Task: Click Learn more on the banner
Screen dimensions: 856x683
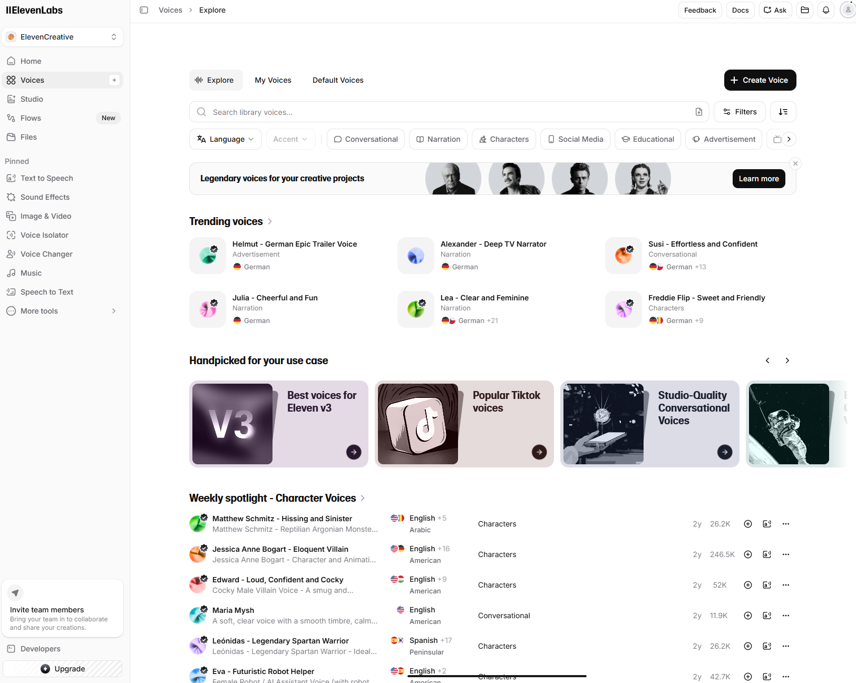Action: pyautogui.click(x=758, y=179)
